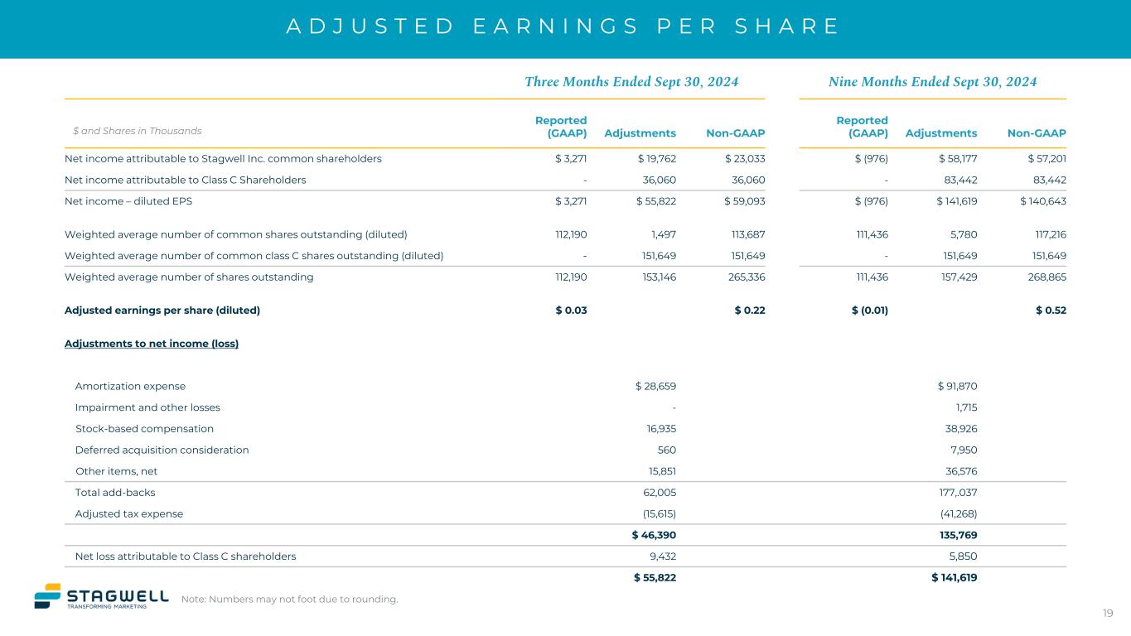Click the slide page number 19
Image resolution: width=1131 pixels, height=636 pixels.
coord(1108,614)
